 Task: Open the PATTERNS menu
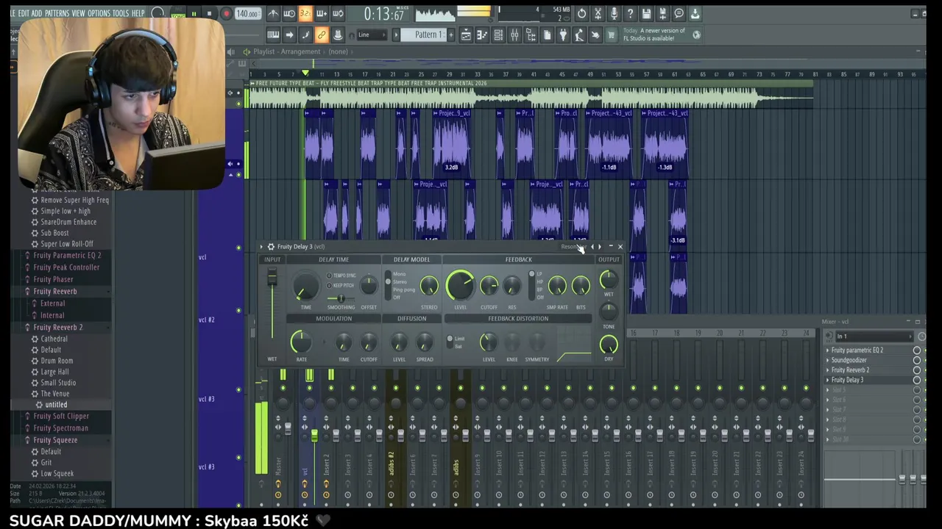pyautogui.click(x=57, y=13)
